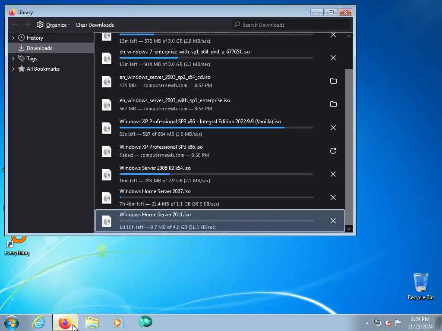Click the scrollbar down arrow
The width and height of the screenshot is (442, 331).
pos(349,229)
